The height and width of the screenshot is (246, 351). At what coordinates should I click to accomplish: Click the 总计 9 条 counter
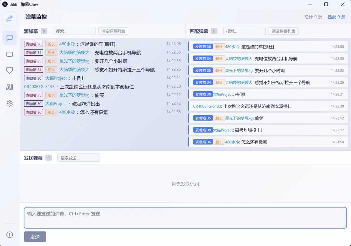point(313,17)
